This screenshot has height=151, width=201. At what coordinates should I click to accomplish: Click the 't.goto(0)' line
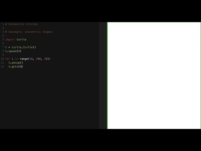click(x=16, y=66)
